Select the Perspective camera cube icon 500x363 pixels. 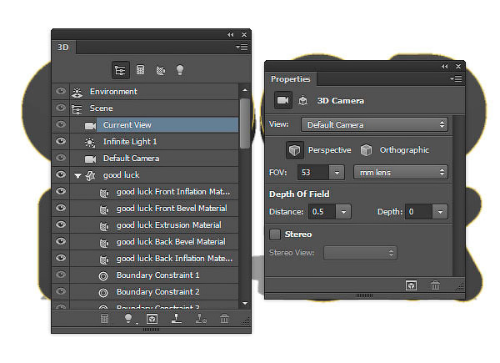click(x=294, y=149)
